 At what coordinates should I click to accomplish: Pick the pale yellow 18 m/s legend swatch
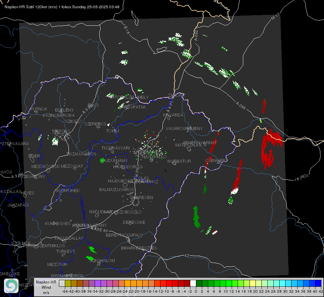(253, 283)
